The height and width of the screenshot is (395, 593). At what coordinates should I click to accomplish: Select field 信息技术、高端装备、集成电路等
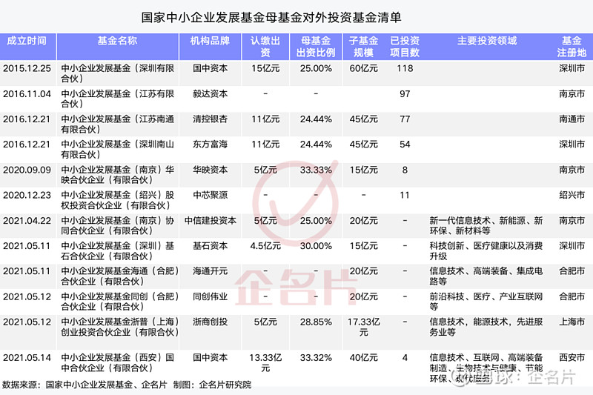click(486, 276)
